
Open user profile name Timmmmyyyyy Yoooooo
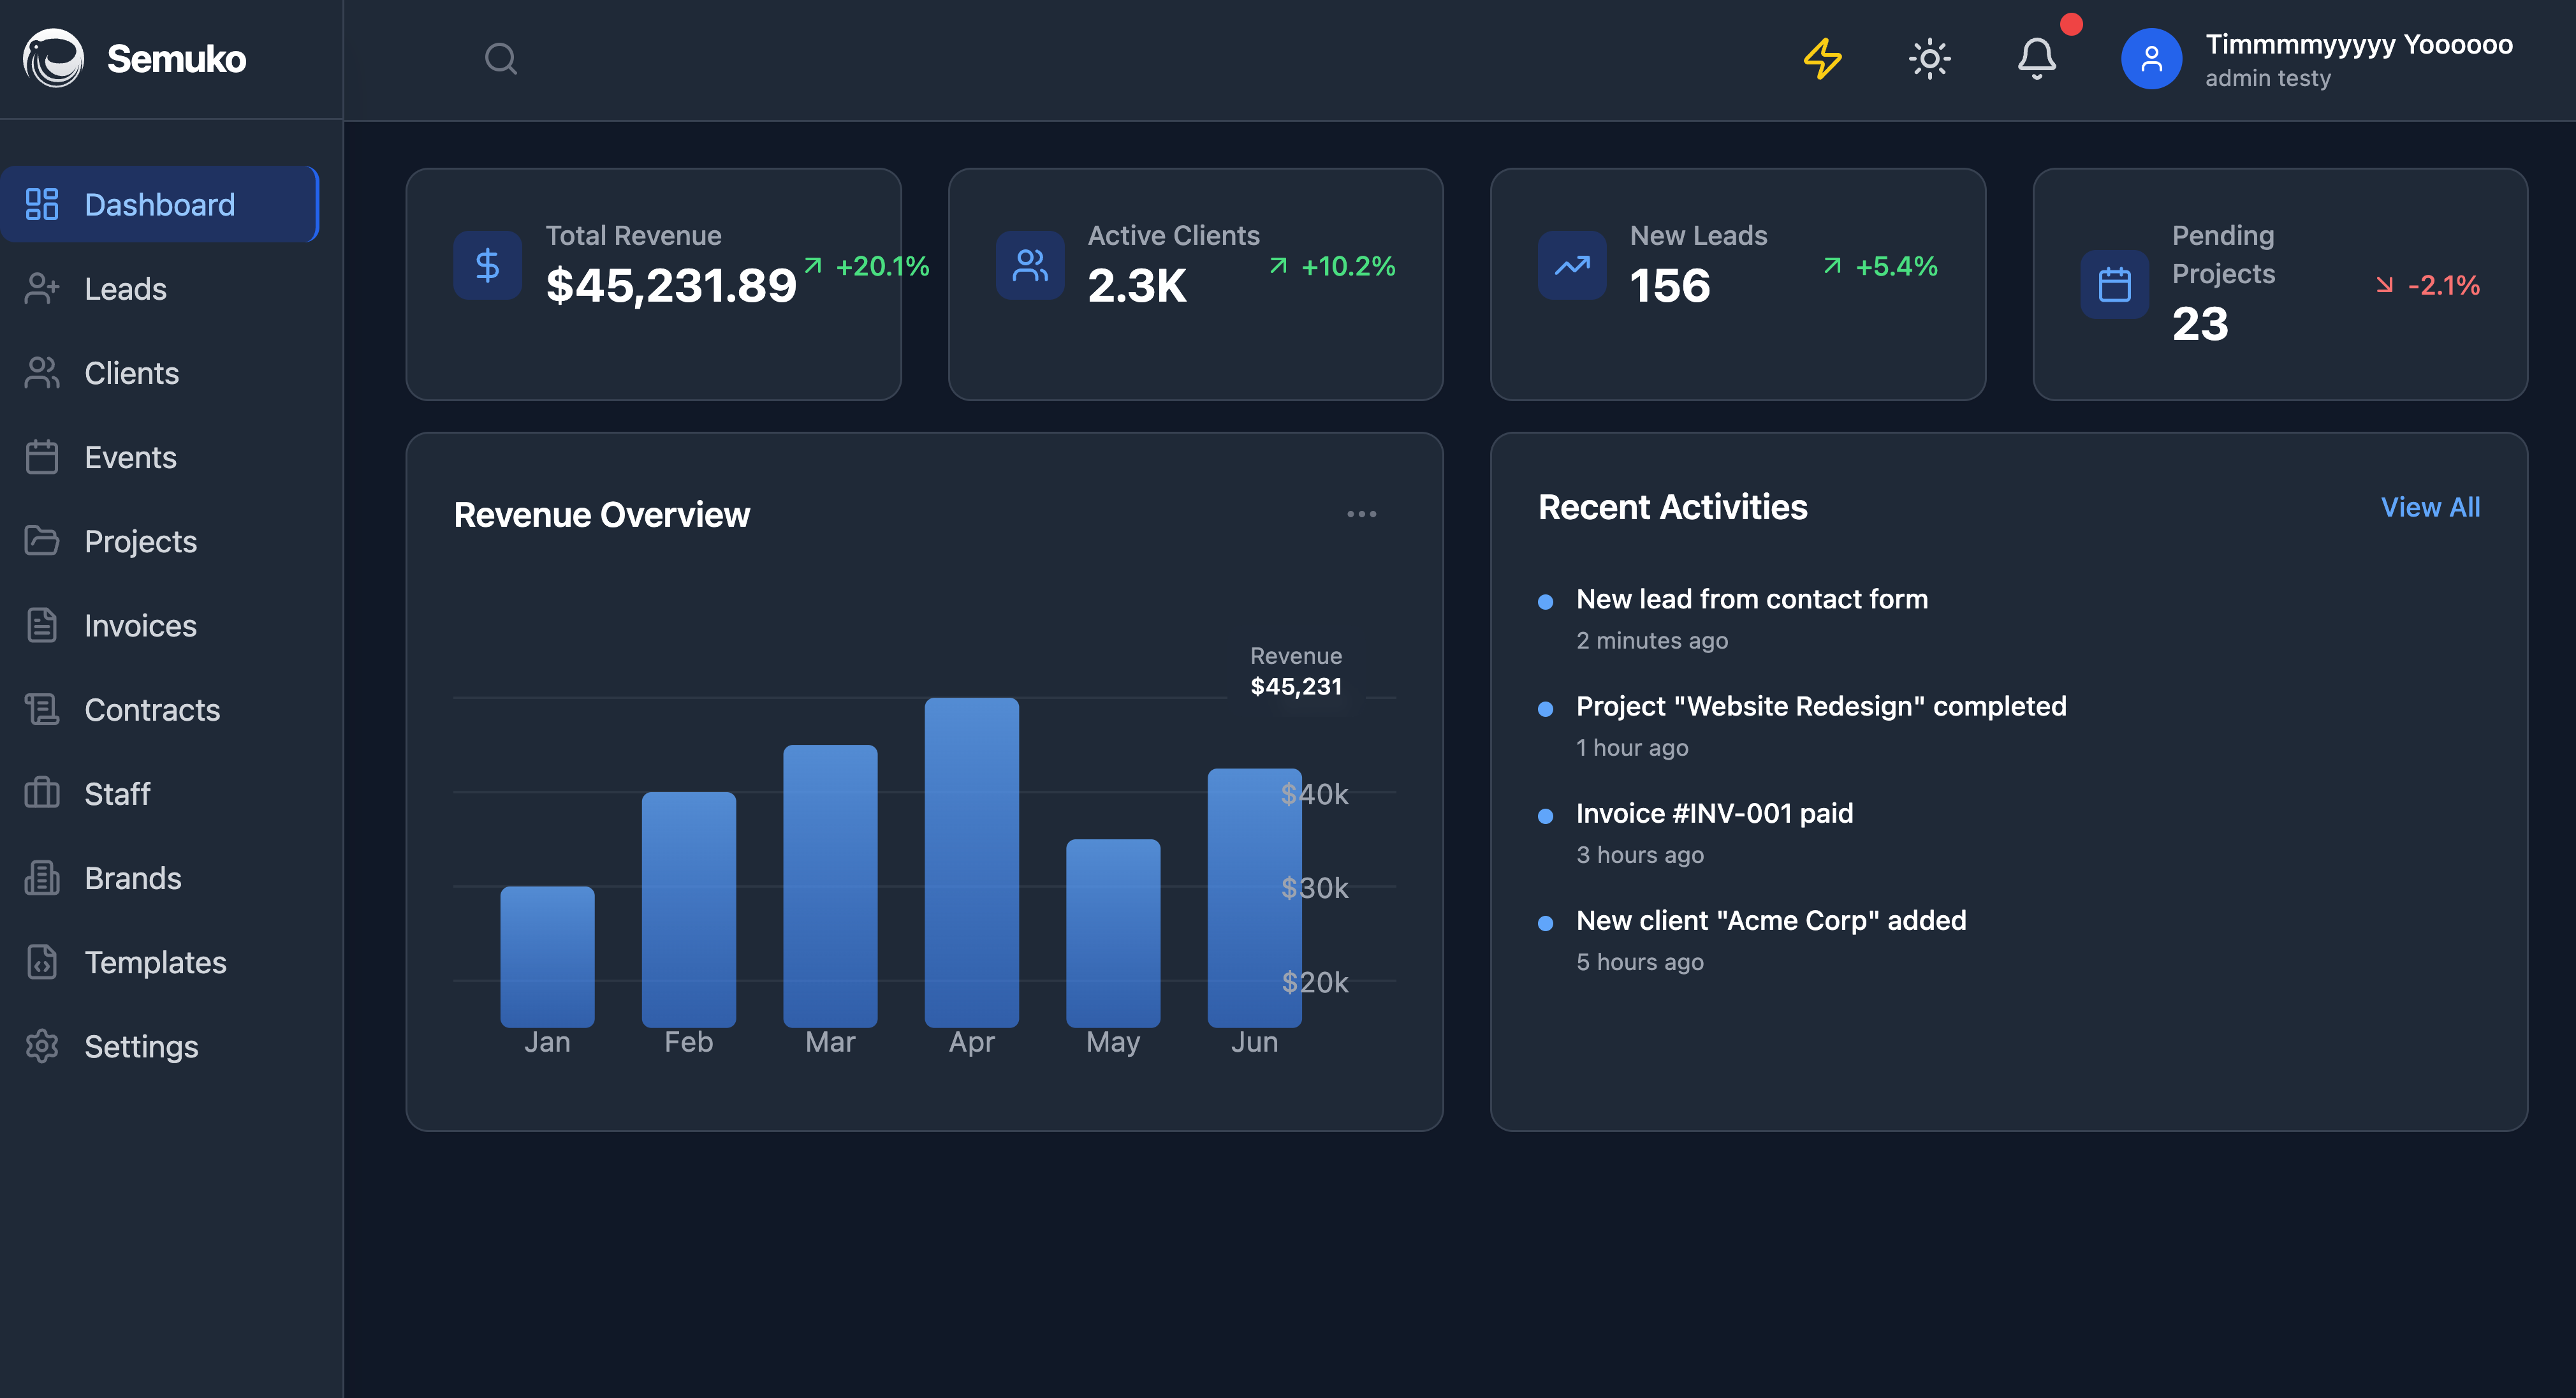pyautogui.click(x=2358, y=45)
